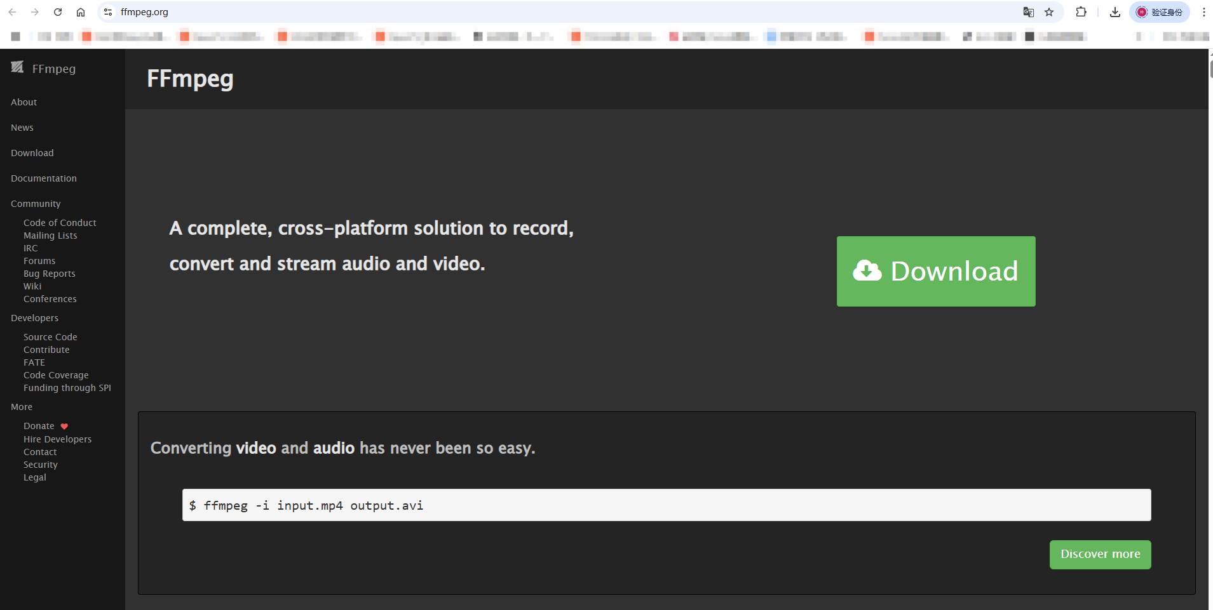Image resolution: width=1213 pixels, height=610 pixels.
Task: Click the browser forward arrow
Action: pyautogui.click(x=35, y=12)
